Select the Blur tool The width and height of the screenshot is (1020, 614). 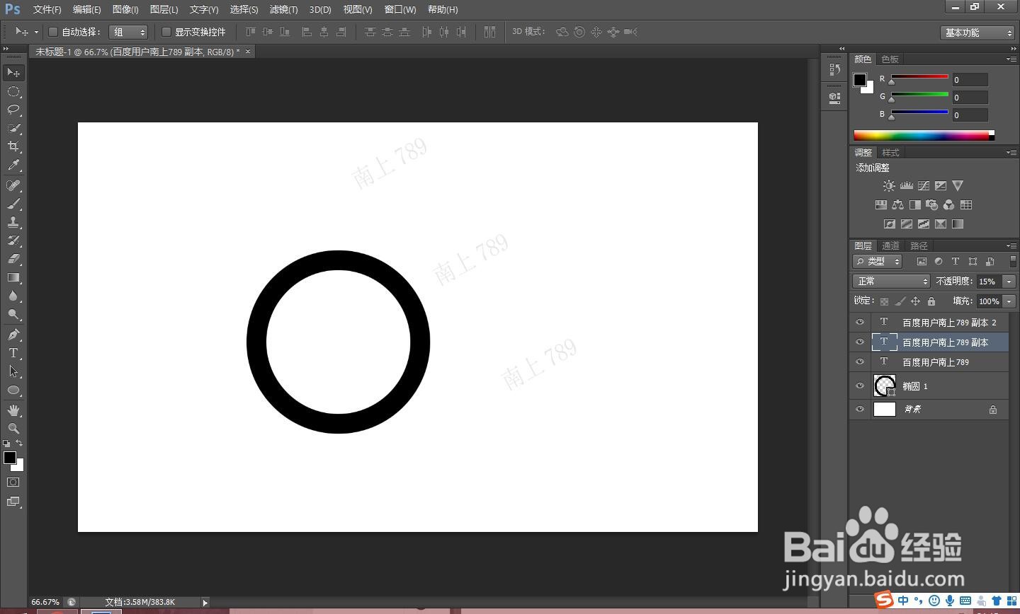pyautogui.click(x=13, y=296)
